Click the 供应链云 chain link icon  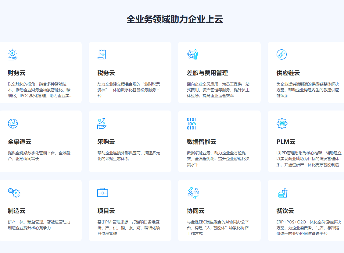281,54
